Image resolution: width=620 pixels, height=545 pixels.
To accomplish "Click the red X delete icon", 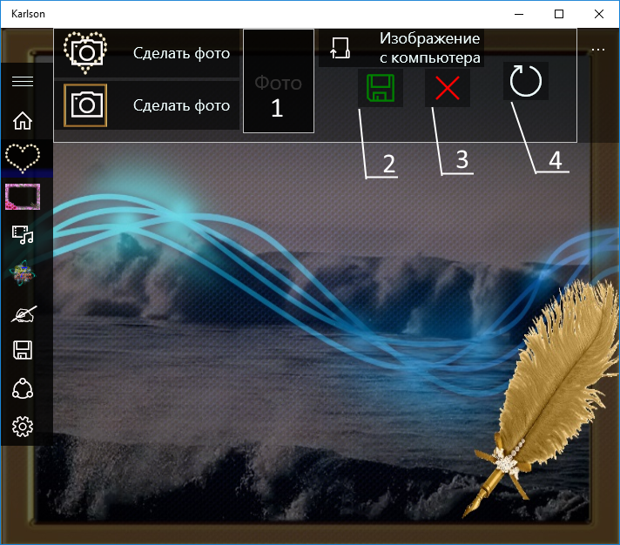I will (x=448, y=88).
